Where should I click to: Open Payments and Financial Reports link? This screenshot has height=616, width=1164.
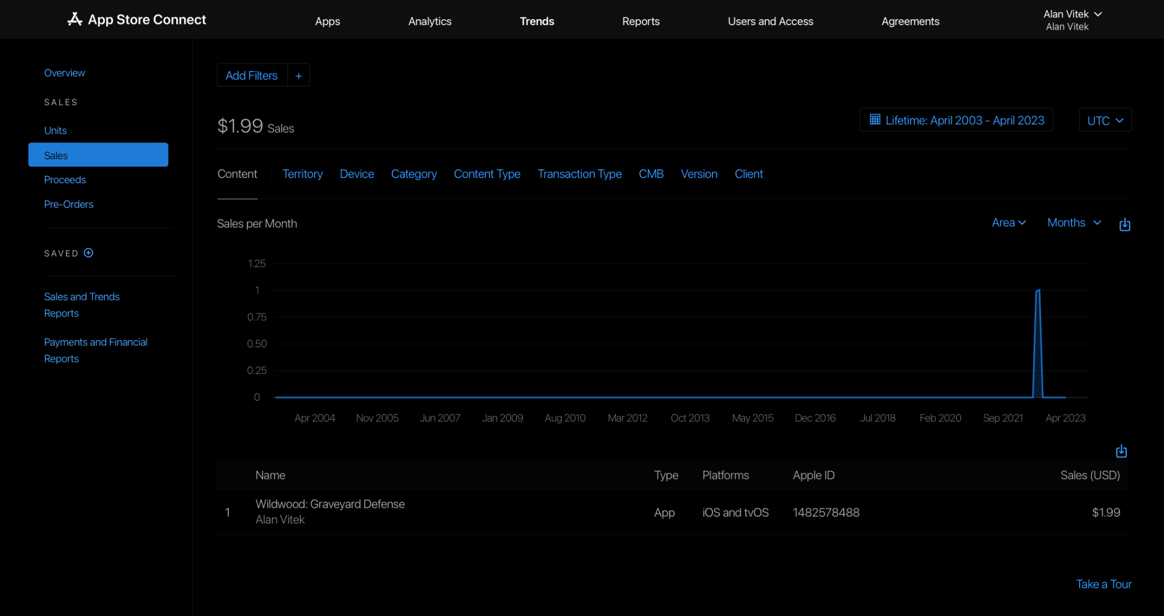(x=96, y=350)
